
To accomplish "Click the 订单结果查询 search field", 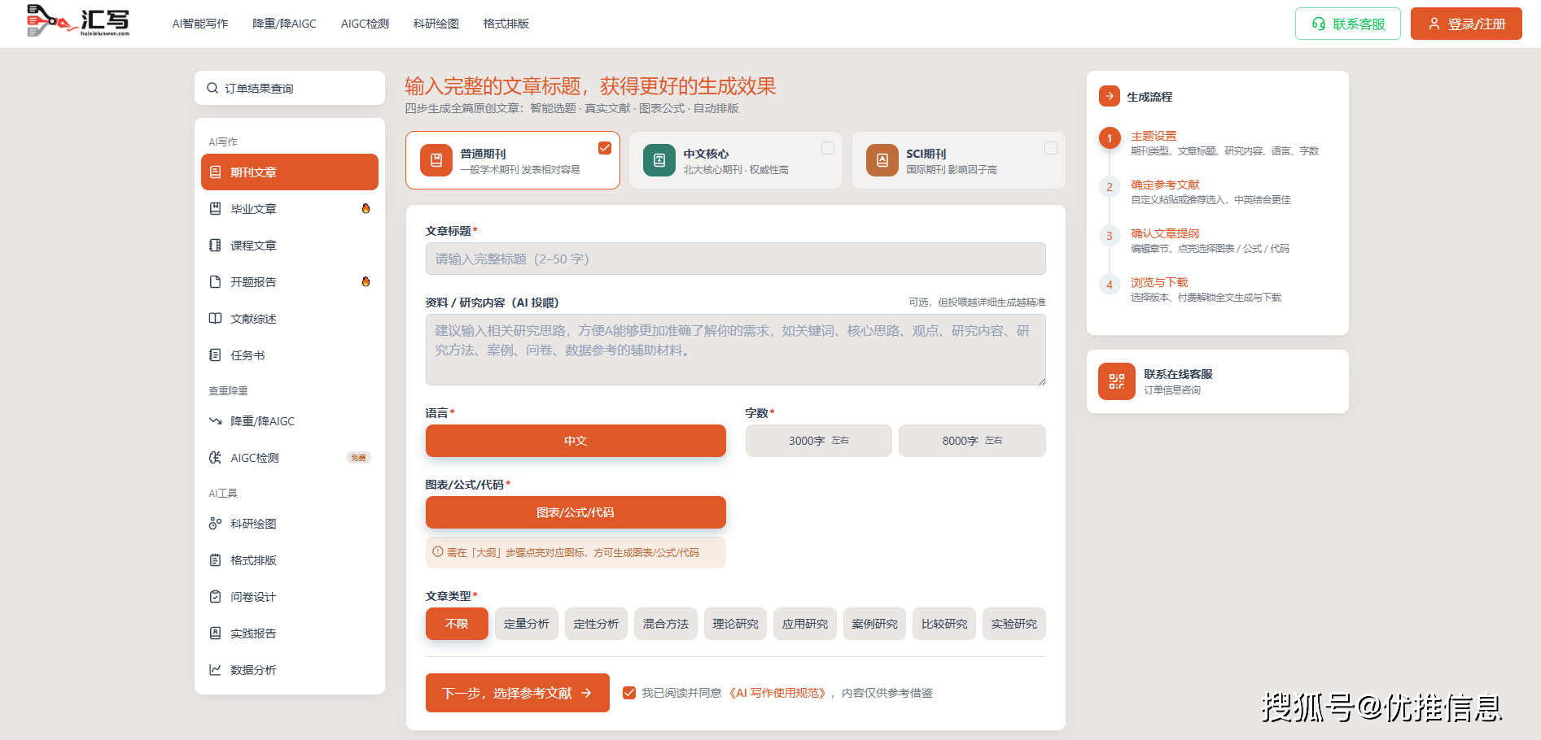I will [290, 88].
